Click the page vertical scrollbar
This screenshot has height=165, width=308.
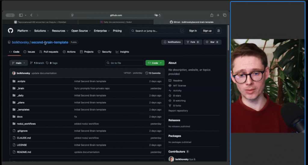(x=228, y=38)
